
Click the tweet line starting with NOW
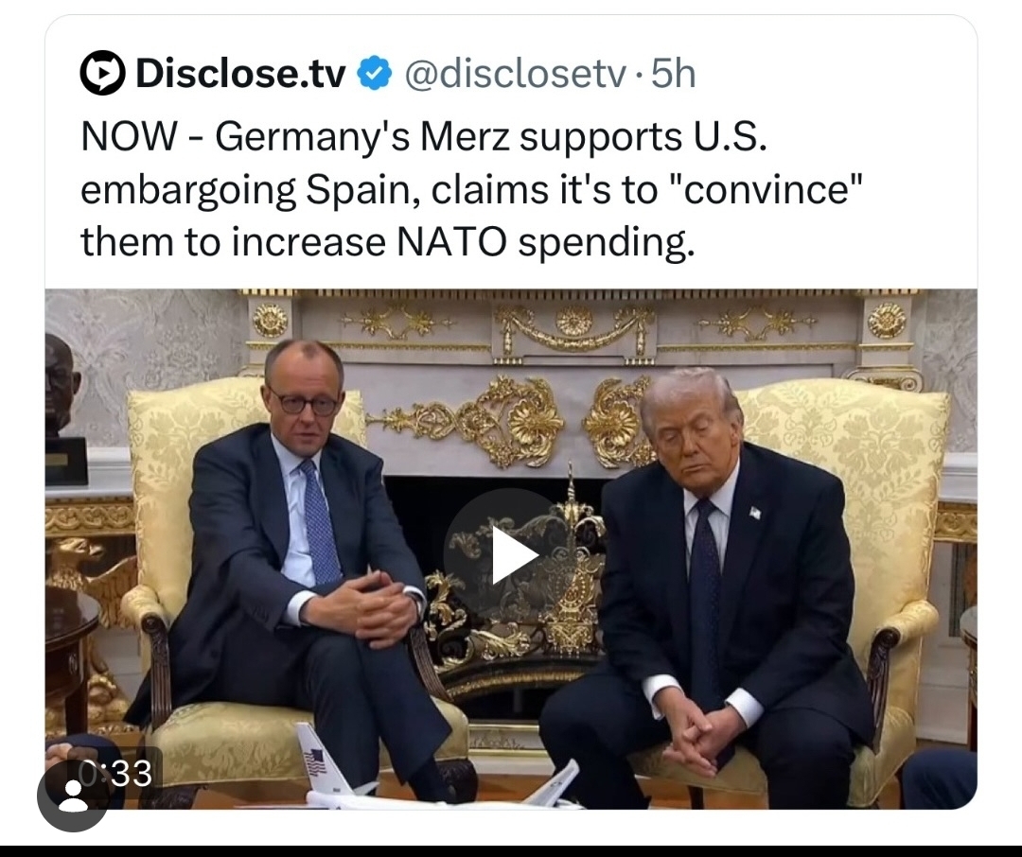click(x=424, y=137)
